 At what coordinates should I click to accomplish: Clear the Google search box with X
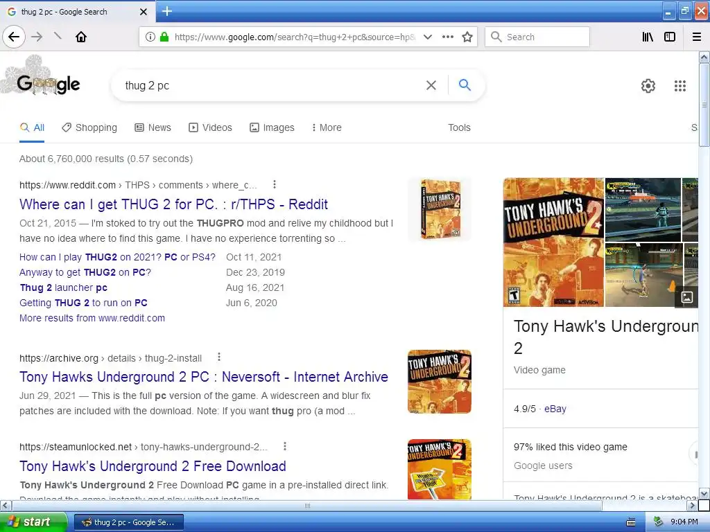(x=431, y=85)
